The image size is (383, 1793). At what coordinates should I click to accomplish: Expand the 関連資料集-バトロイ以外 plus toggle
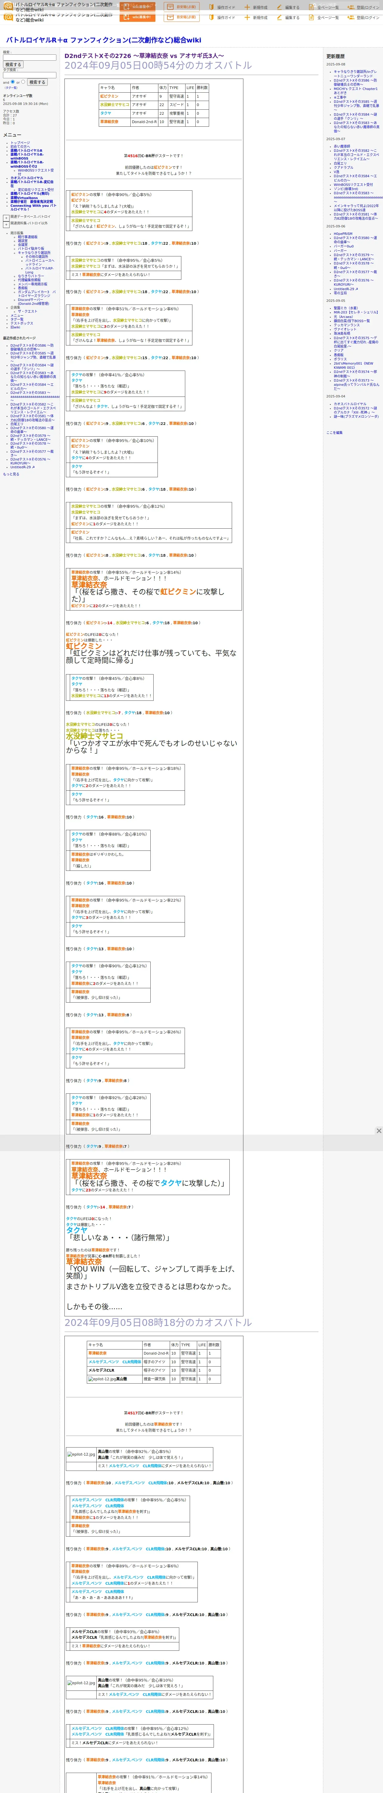[x=6, y=224]
